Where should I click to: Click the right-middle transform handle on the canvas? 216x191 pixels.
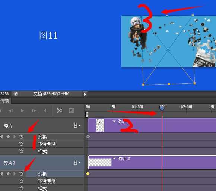[x=193, y=50]
